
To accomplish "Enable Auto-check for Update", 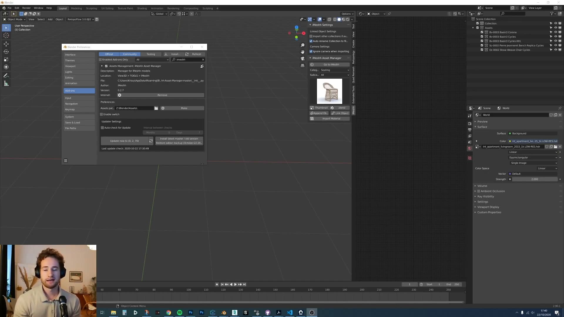I will click(x=103, y=128).
